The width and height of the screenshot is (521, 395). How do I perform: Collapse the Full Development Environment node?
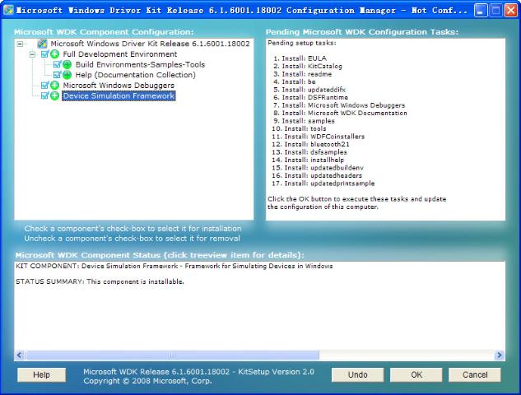(x=32, y=54)
